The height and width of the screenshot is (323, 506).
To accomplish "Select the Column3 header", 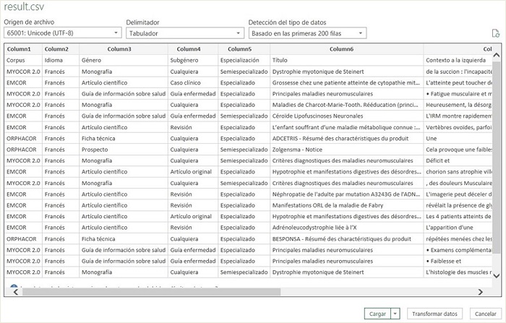I will coord(119,48).
